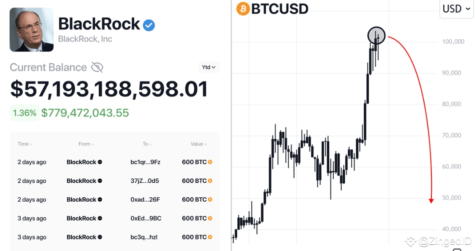Image resolution: width=475 pixels, height=251 pixels.
Task: Click the blue verified badge next to BlackRock
Action: point(149,25)
